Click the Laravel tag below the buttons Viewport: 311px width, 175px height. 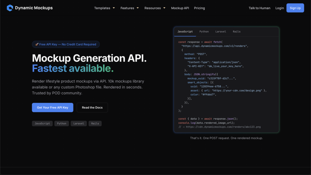click(79, 124)
